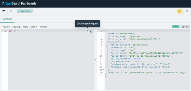Go to home via house icon
Viewport: 191px width, 91px height.
[x=11, y=11]
